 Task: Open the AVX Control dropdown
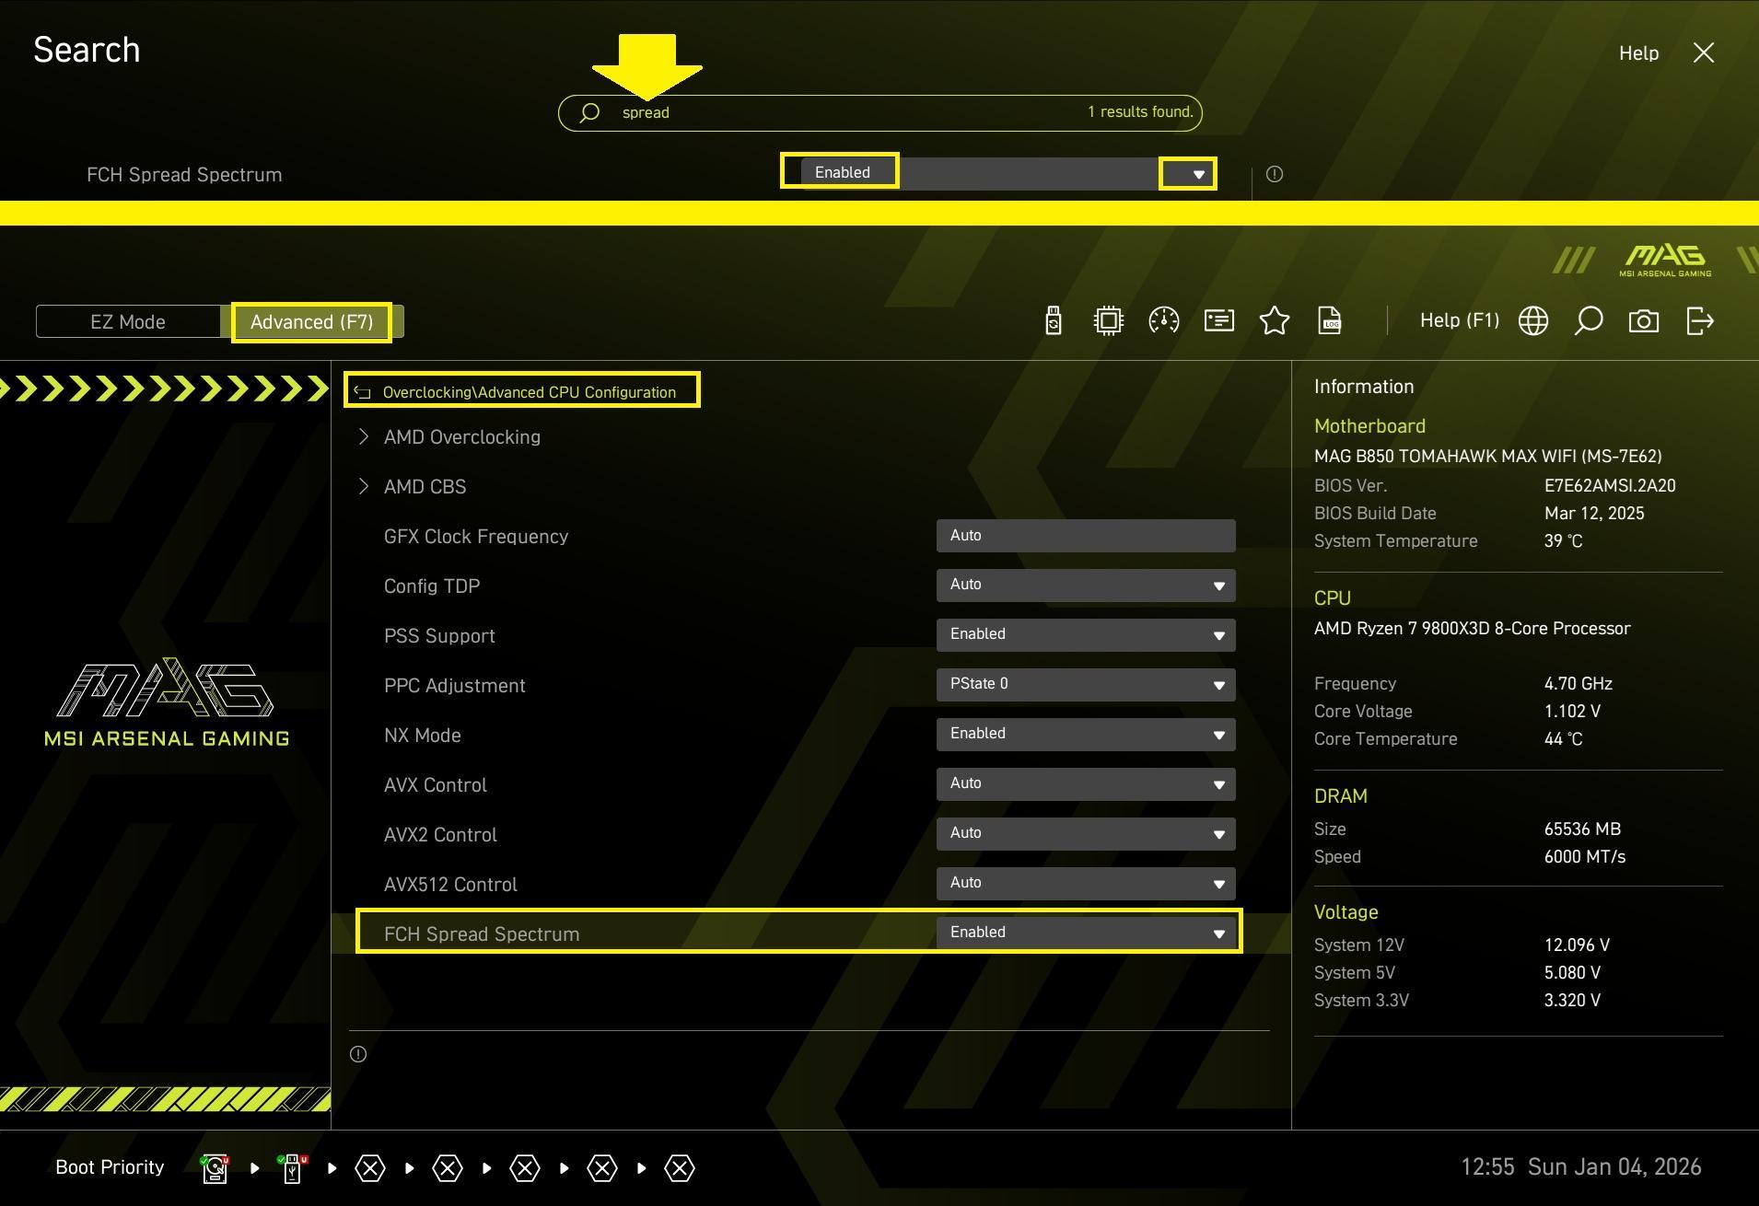(1086, 784)
